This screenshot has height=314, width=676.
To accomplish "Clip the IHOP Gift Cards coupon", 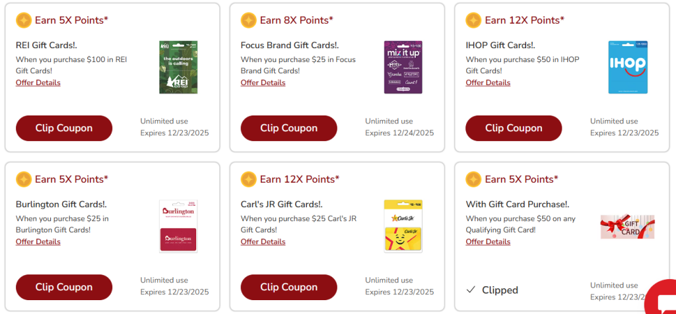I will coord(514,128).
